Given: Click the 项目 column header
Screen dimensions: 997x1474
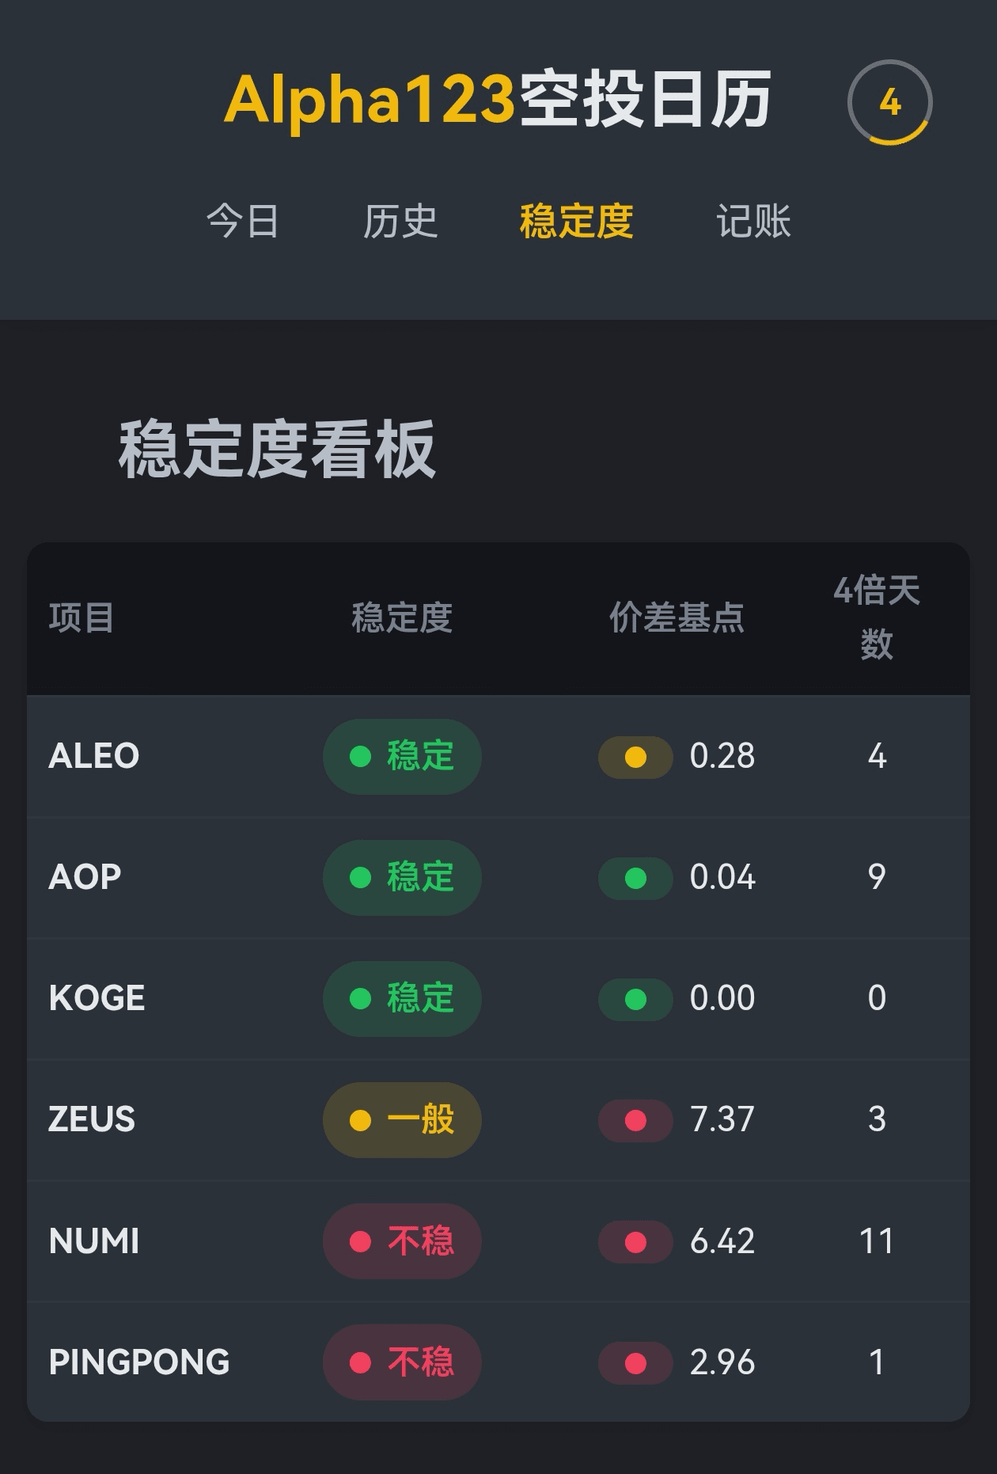Looking at the screenshot, I should point(82,617).
